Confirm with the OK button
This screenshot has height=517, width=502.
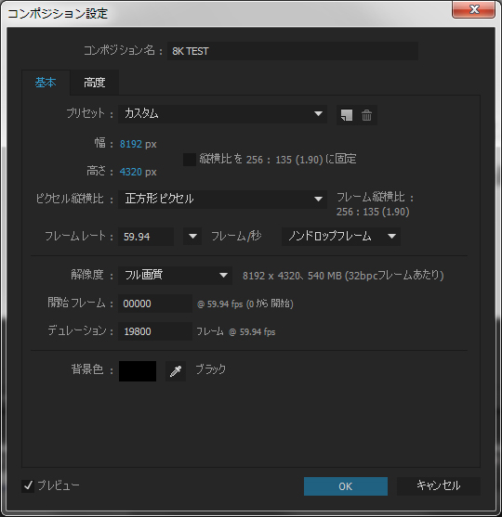tap(346, 486)
